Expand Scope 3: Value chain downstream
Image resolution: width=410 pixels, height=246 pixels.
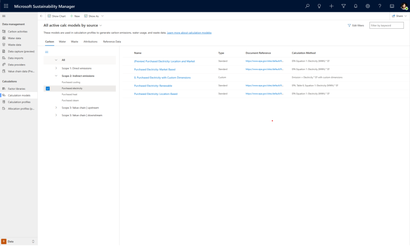56,115
